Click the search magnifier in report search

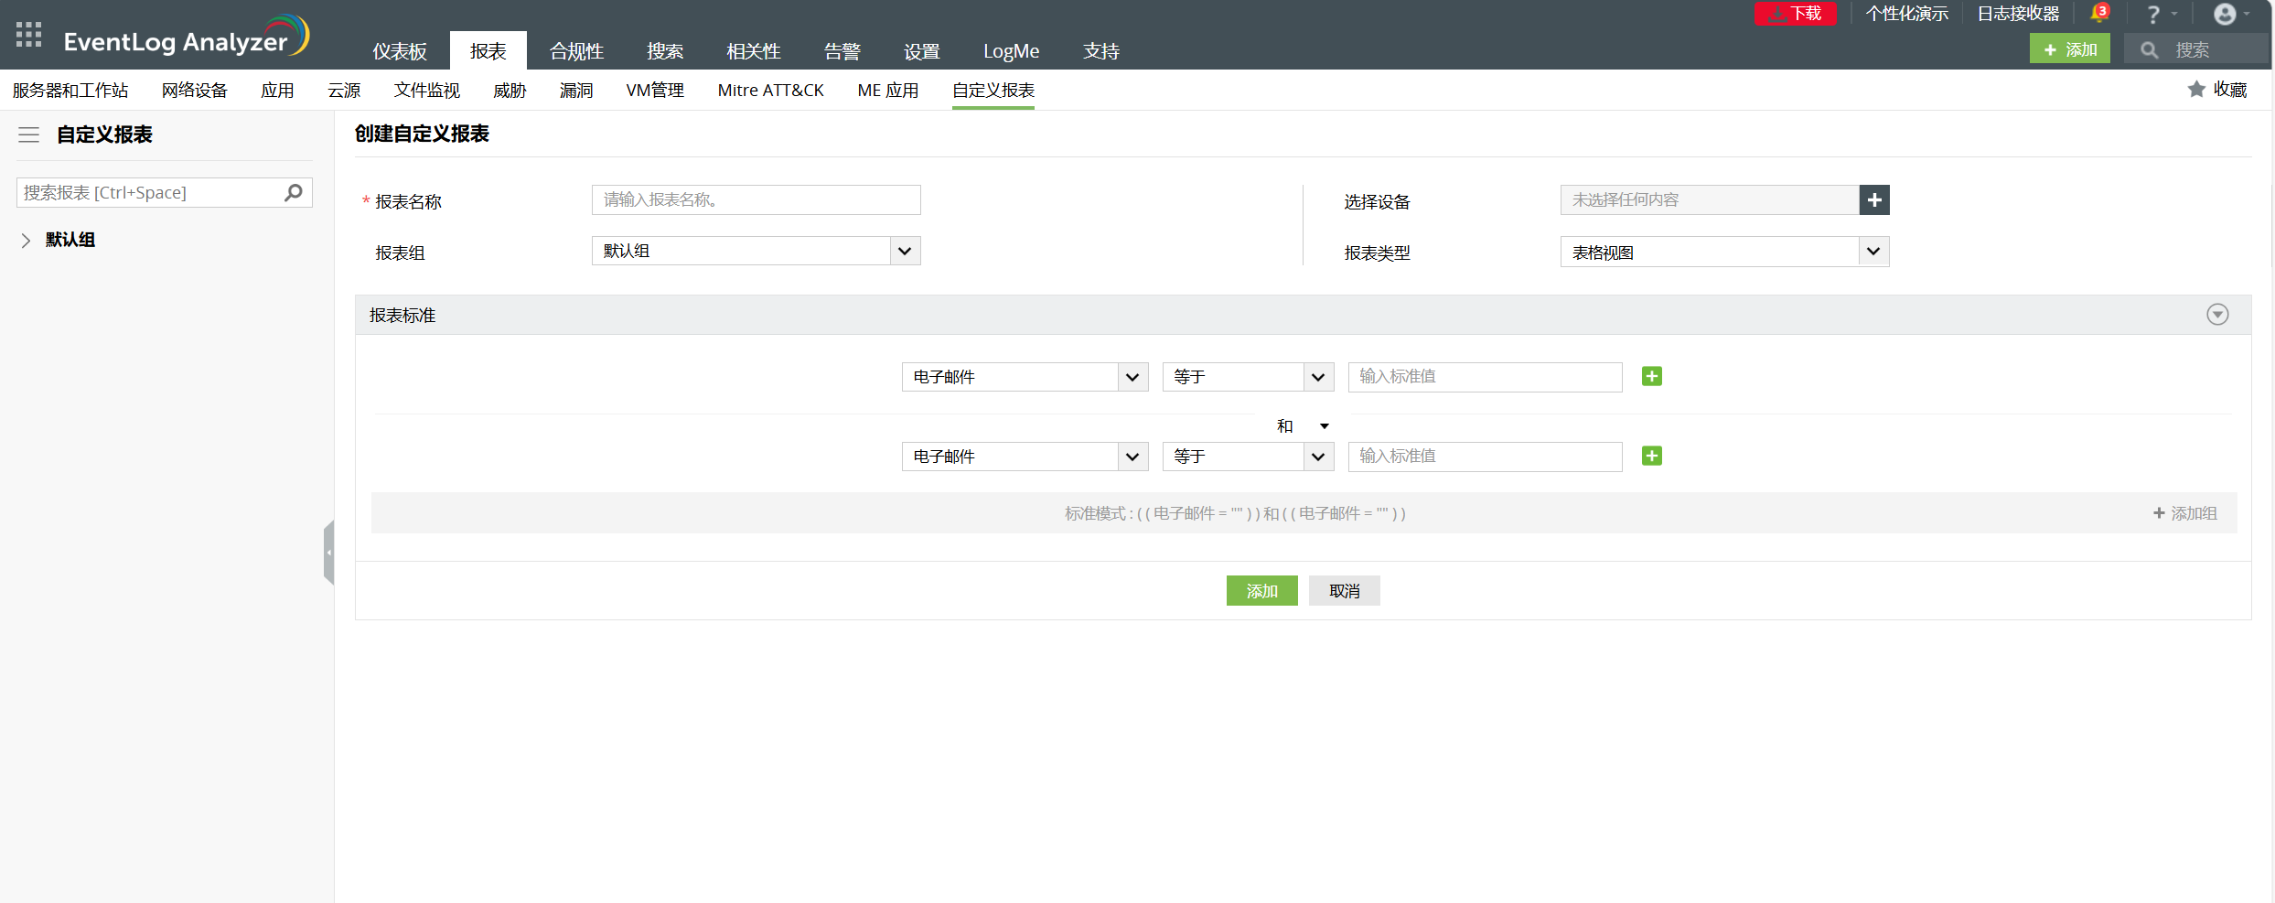point(294,193)
